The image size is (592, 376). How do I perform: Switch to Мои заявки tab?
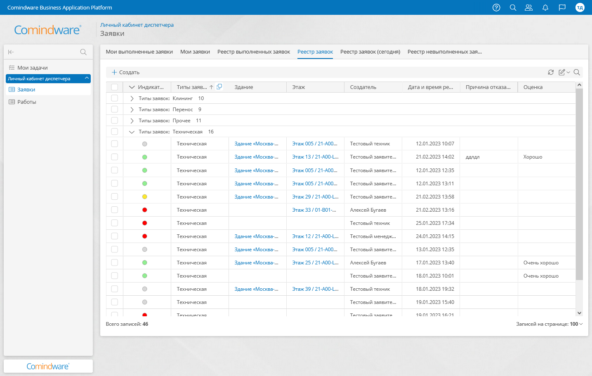[195, 52]
